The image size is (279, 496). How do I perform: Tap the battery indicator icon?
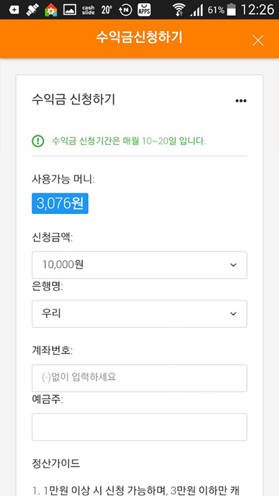(232, 10)
